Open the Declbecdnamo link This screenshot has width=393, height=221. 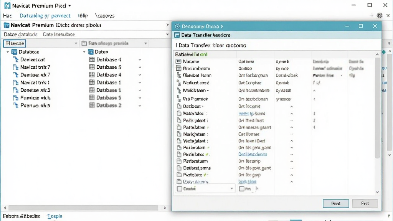click(x=253, y=154)
